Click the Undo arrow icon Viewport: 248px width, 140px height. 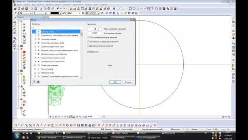[x=58, y=9]
